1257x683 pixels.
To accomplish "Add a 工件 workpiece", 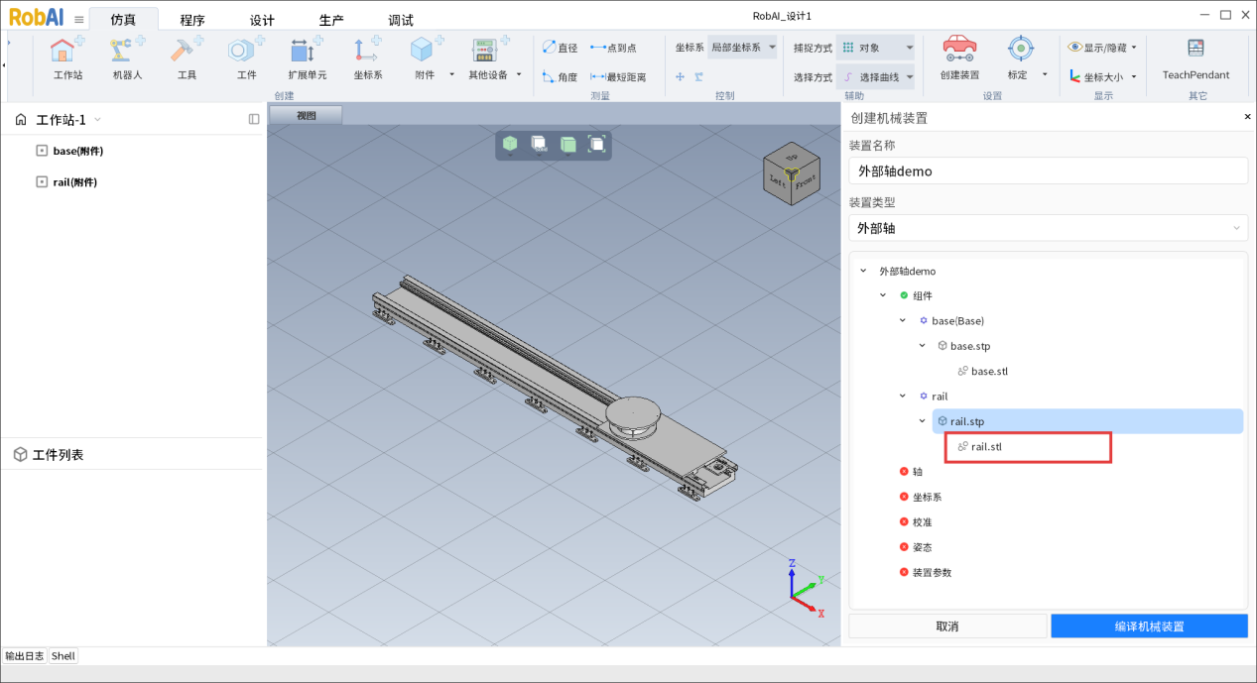I will tap(246, 57).
